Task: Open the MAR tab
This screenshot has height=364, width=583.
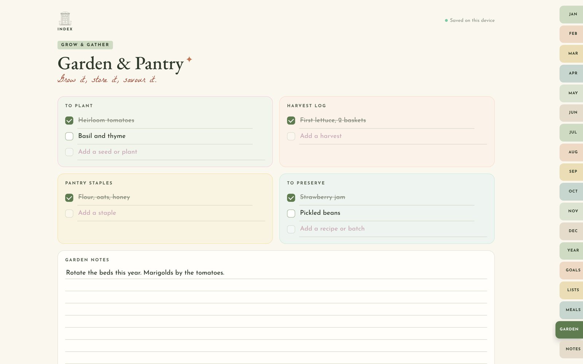Action: (571, 54)
